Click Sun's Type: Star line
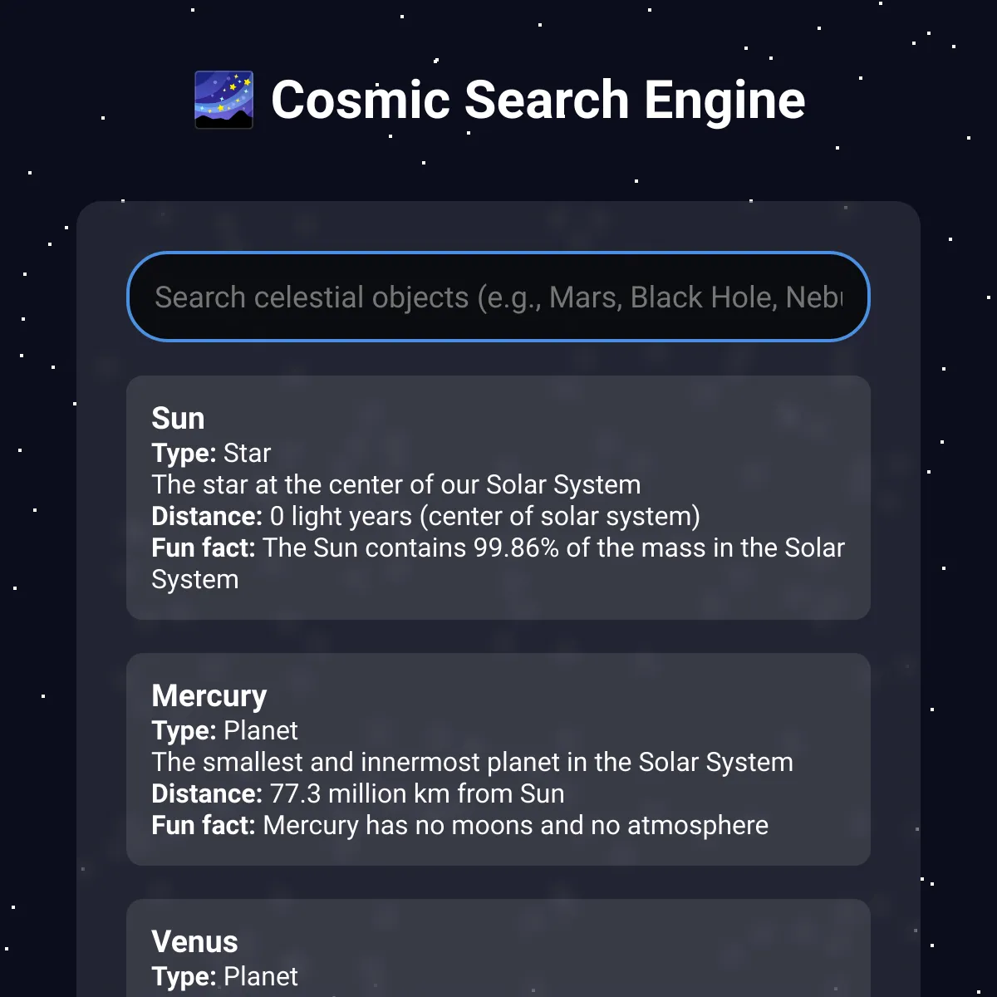This screenshot has width=997, height=997. point(211,454)
